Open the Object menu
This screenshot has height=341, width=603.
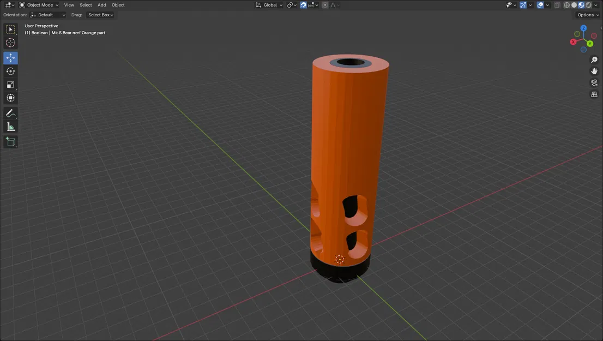[118, 5]
